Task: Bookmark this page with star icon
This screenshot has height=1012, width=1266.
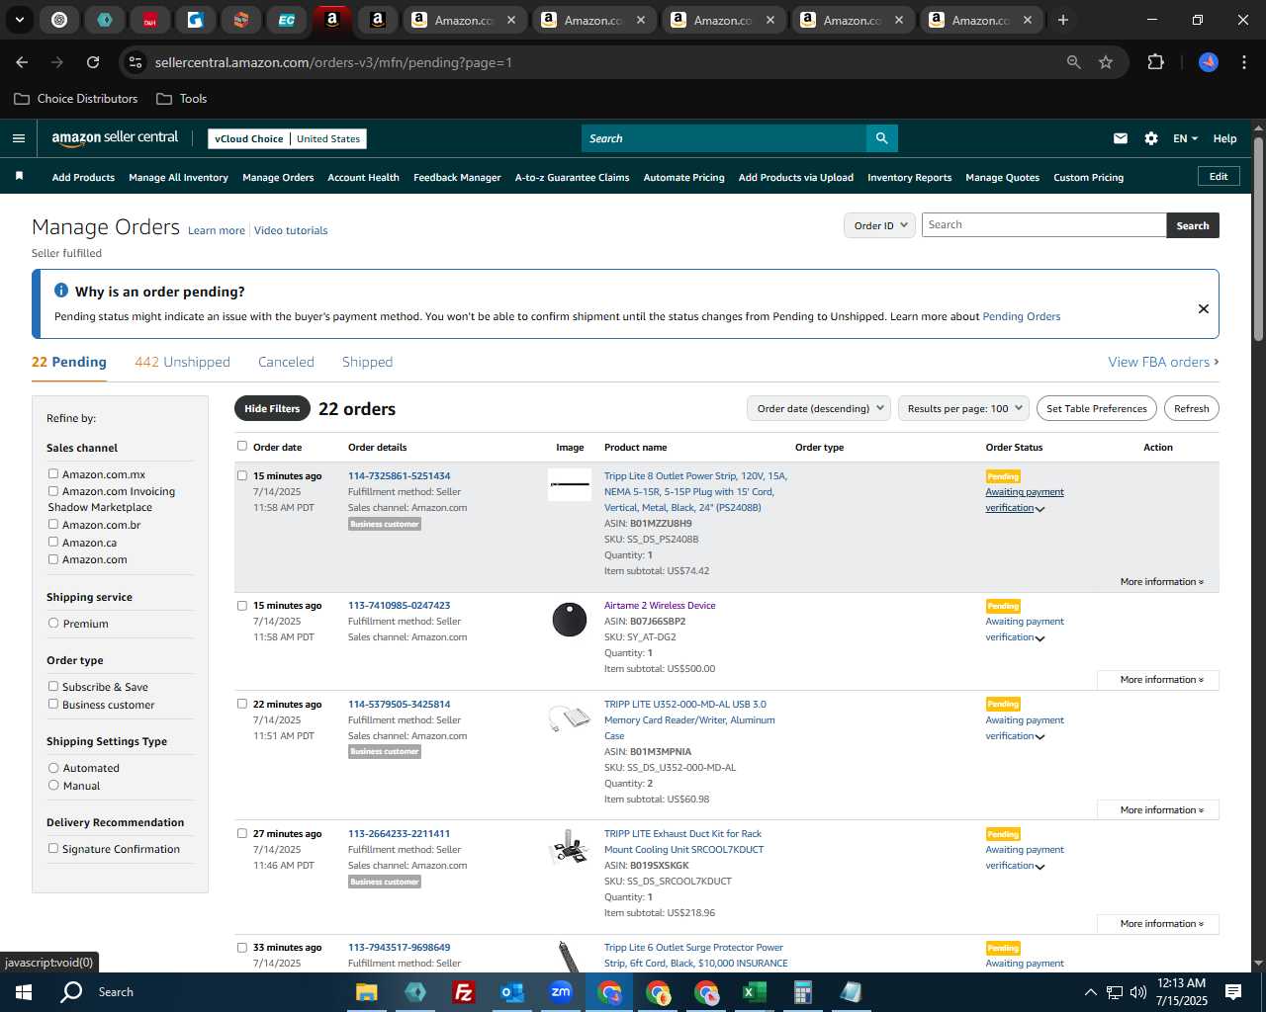Action: point(1106,62)
